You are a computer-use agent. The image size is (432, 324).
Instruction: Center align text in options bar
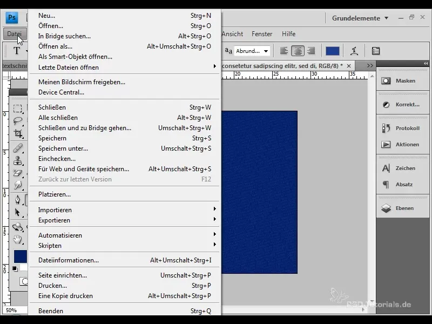click(298, 51)
